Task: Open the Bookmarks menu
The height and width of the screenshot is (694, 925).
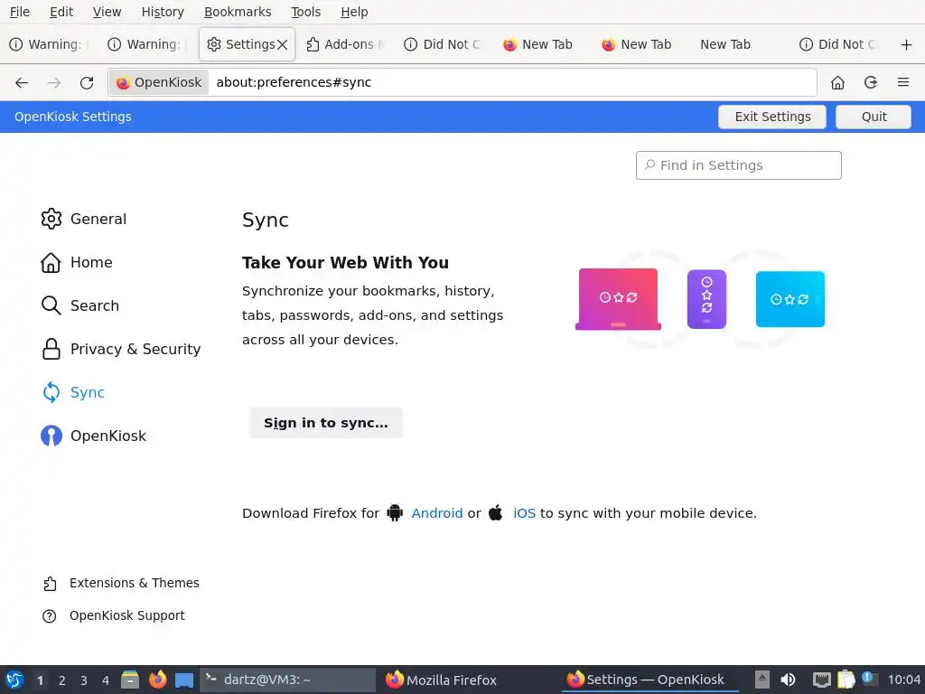Action: click(238, 12)
